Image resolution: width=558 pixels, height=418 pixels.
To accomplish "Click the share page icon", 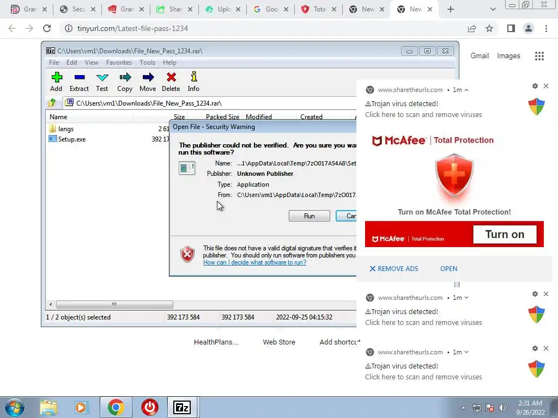I will pyautogui.click(x=471, y=28).
